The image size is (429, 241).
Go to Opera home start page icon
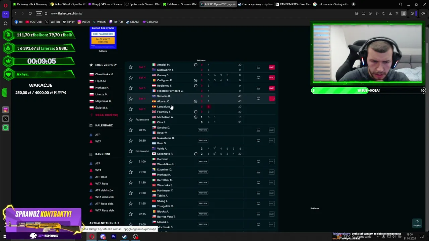point(5,14)
